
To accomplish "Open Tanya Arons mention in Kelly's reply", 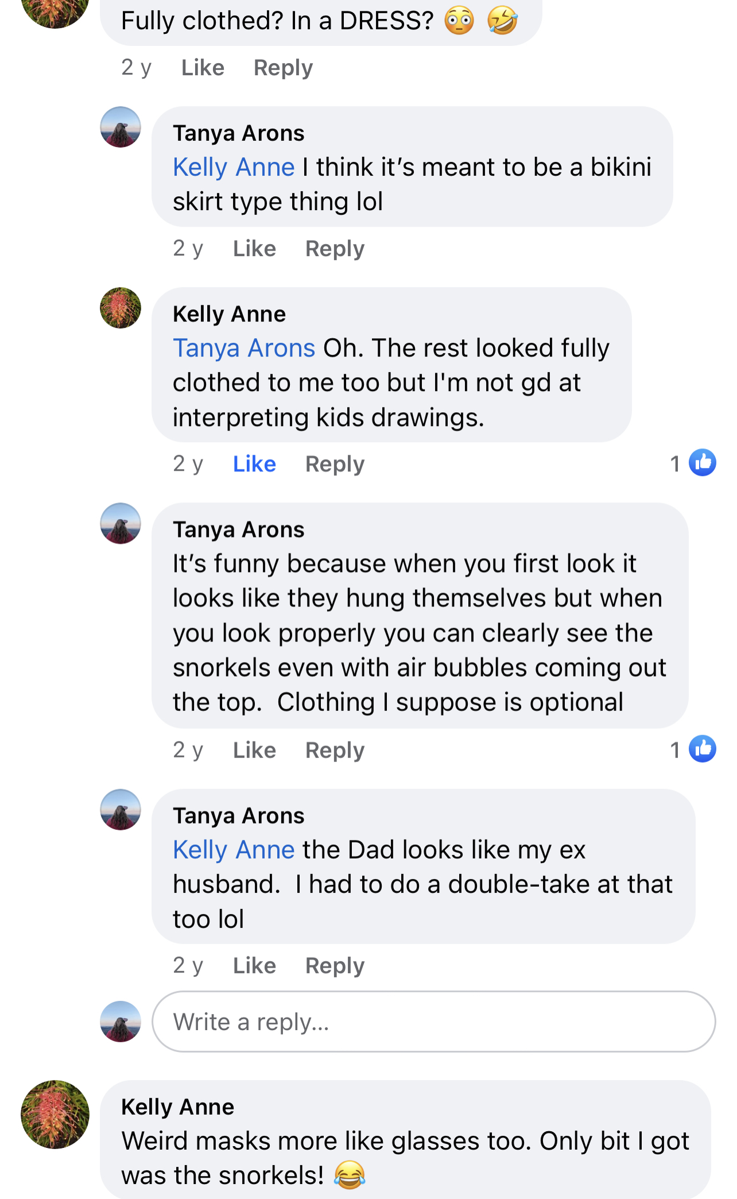I will pyautogui.click(x=244, y=348).
